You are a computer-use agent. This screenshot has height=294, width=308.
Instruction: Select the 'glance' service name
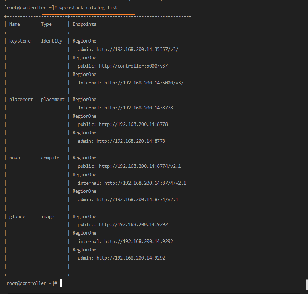coord(17,217)
